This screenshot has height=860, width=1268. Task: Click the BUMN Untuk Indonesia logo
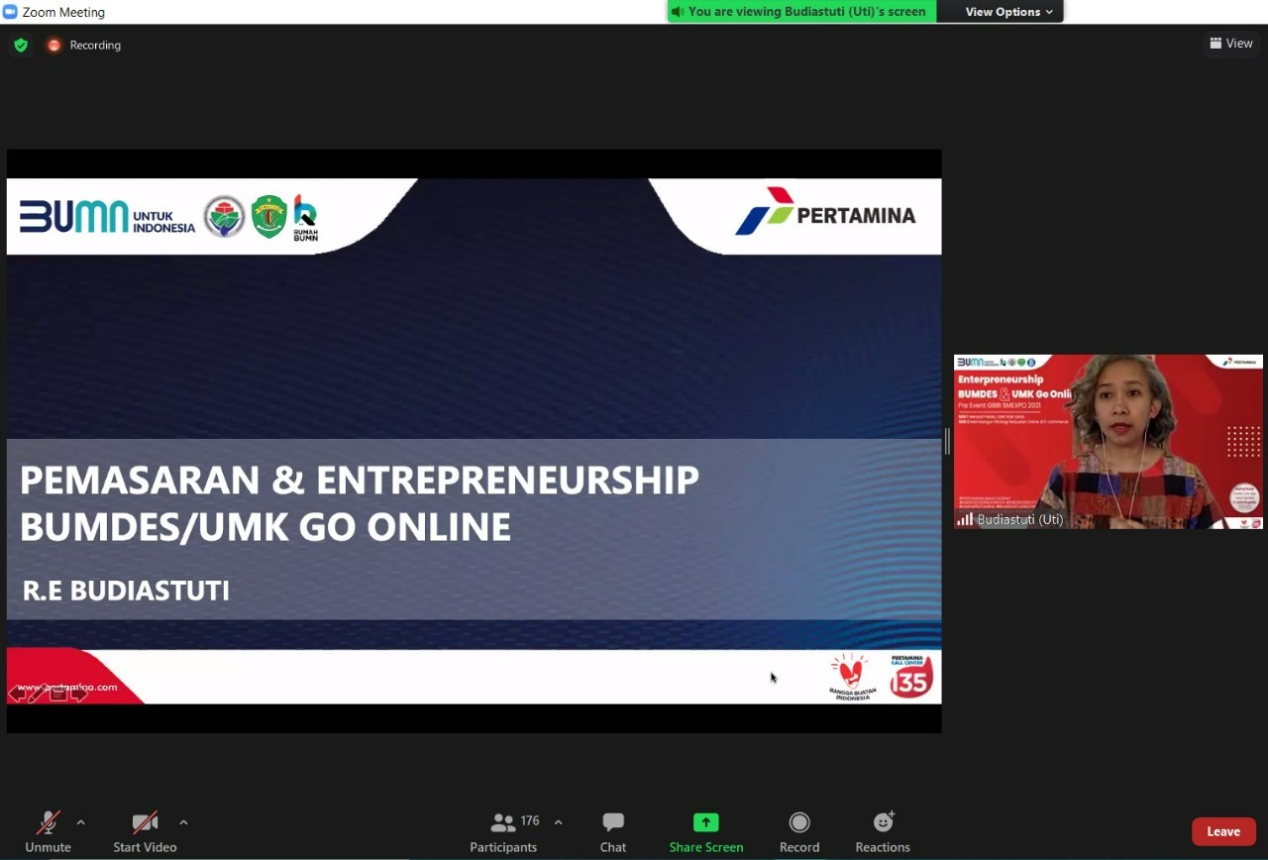coord(108,216)
